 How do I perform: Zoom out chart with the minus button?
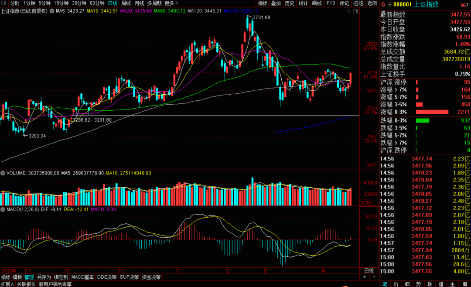click(374, 277)
